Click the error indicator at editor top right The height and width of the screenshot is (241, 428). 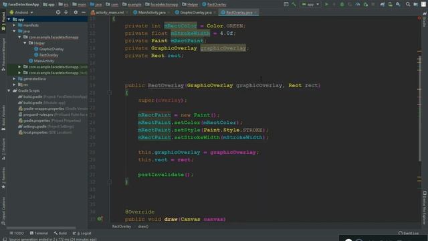click(419, 18)
